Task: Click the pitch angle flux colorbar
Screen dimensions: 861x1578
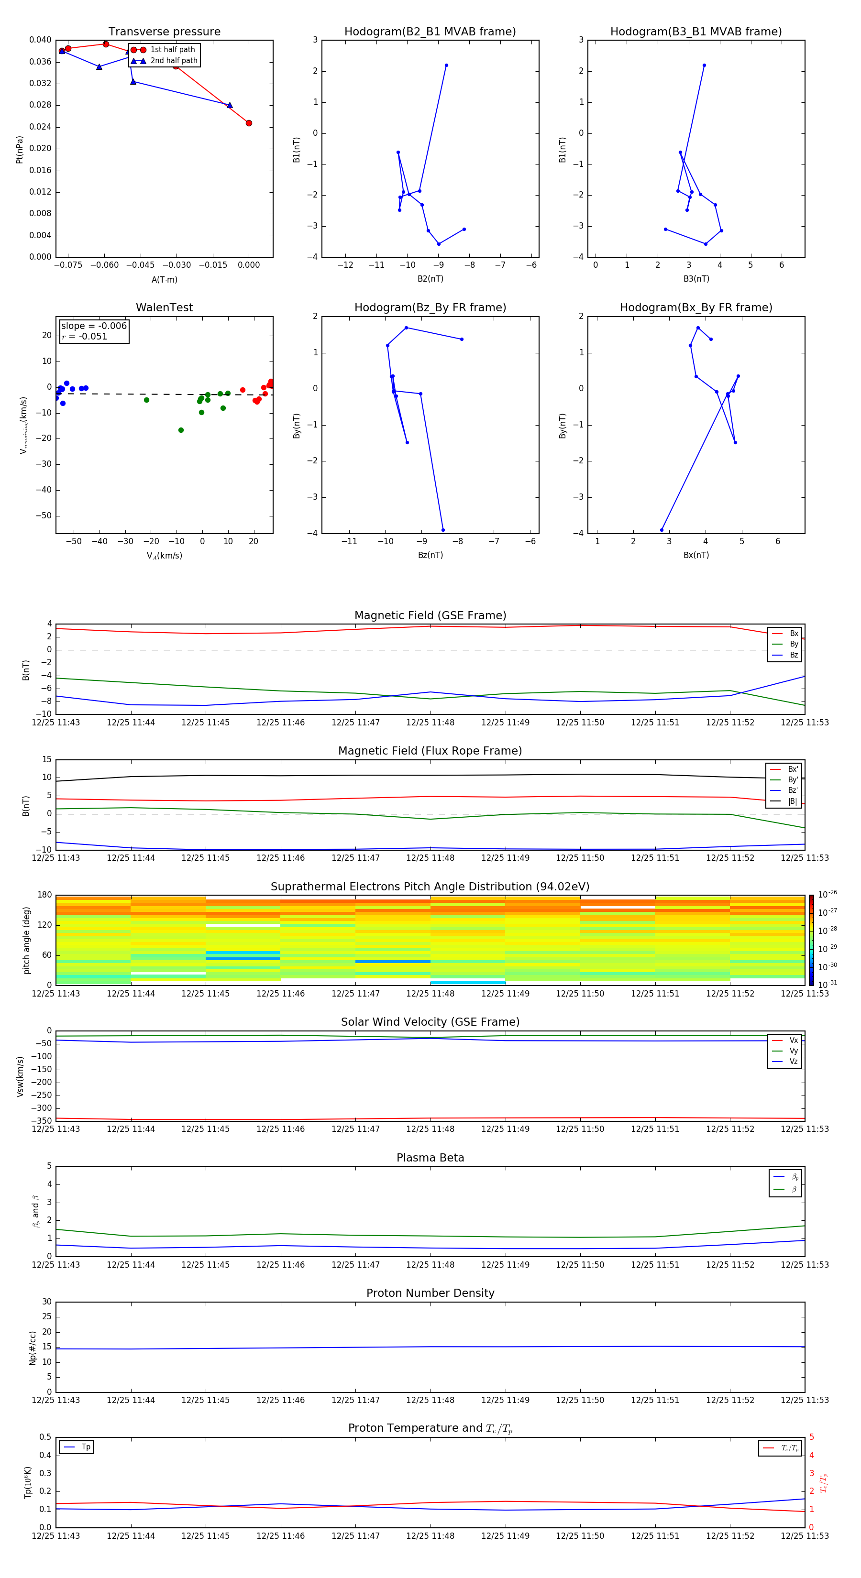Action: (811, 940)
